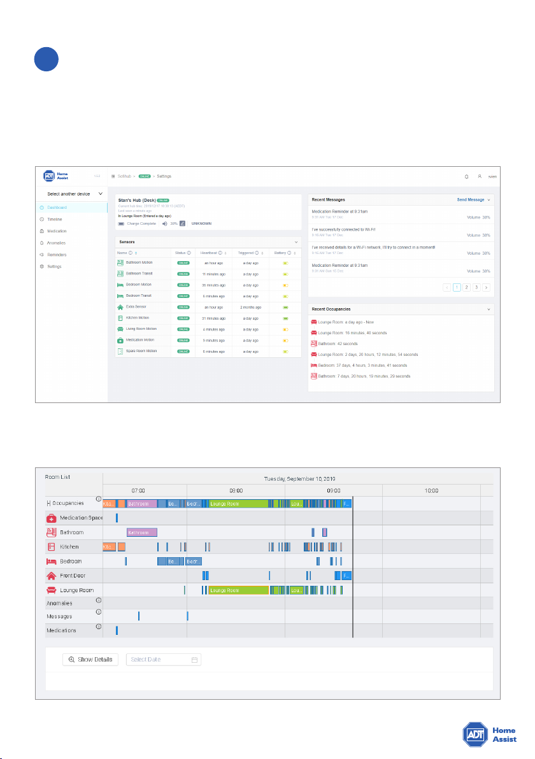This screenshot has height=759, width=535.
Task: Open Settings in the sidebar menu
Action: point(54,267)
